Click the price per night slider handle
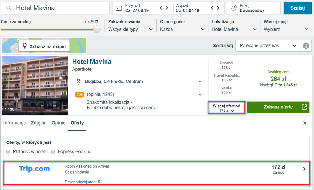 pyautogui.click(x=97, y=30)
